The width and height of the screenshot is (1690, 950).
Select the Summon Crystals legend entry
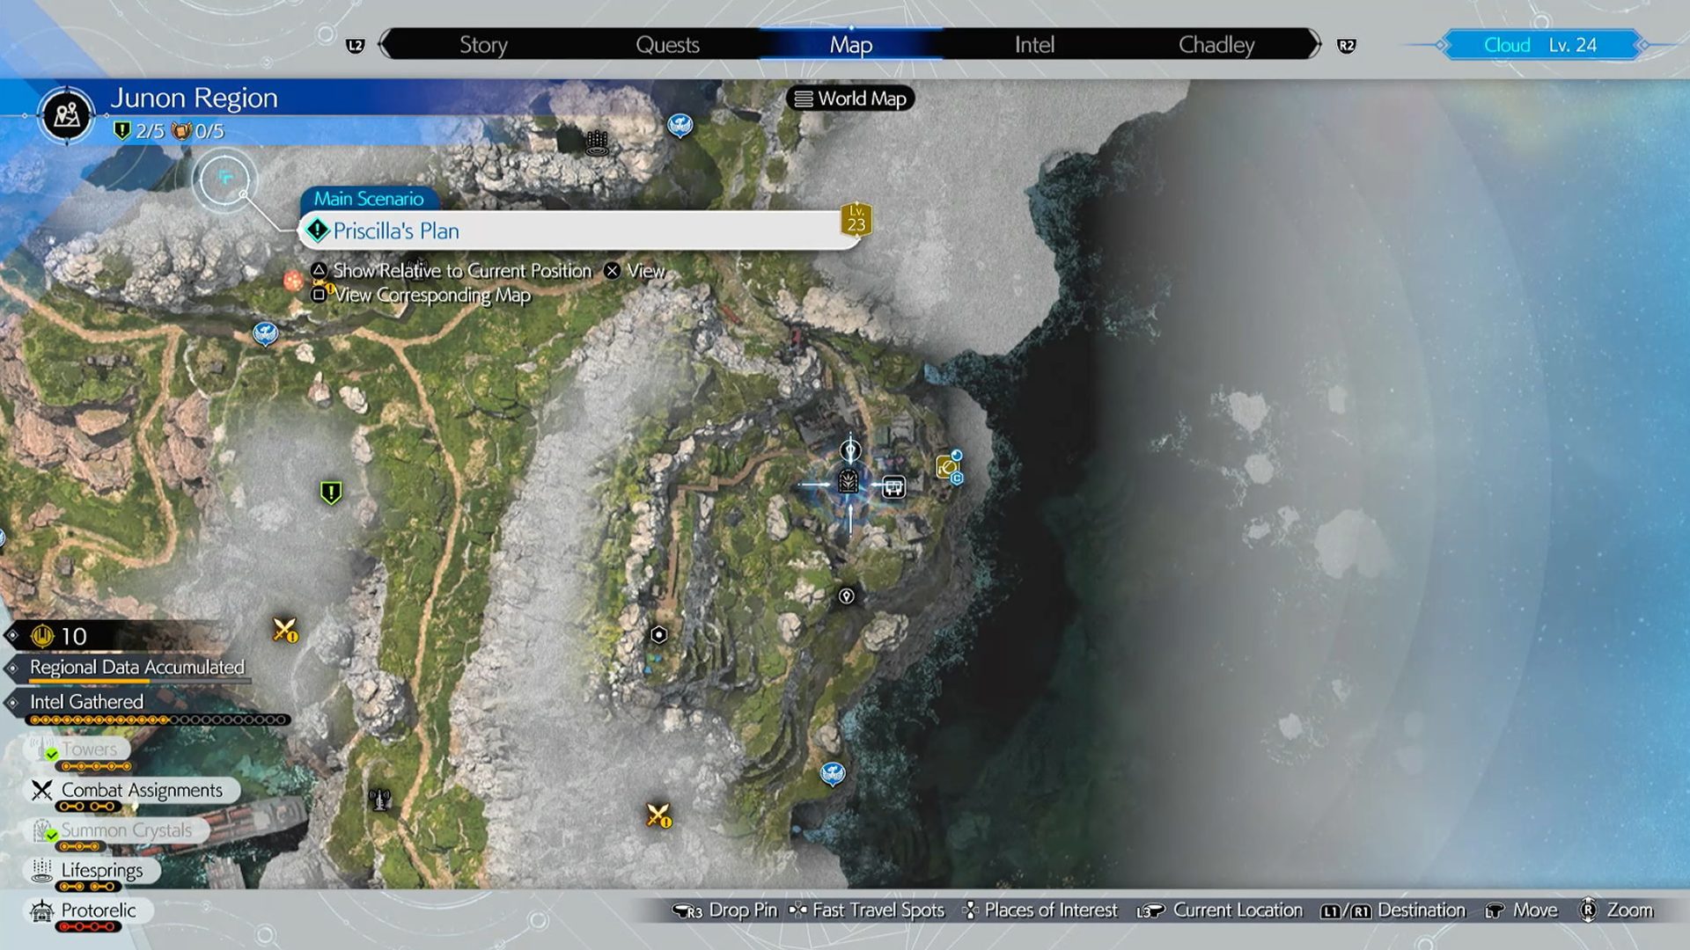118,830
